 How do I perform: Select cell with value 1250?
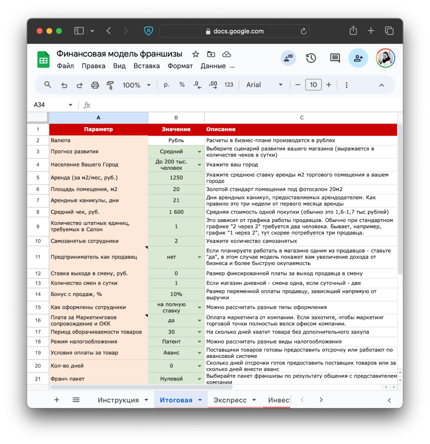[176, 178]
